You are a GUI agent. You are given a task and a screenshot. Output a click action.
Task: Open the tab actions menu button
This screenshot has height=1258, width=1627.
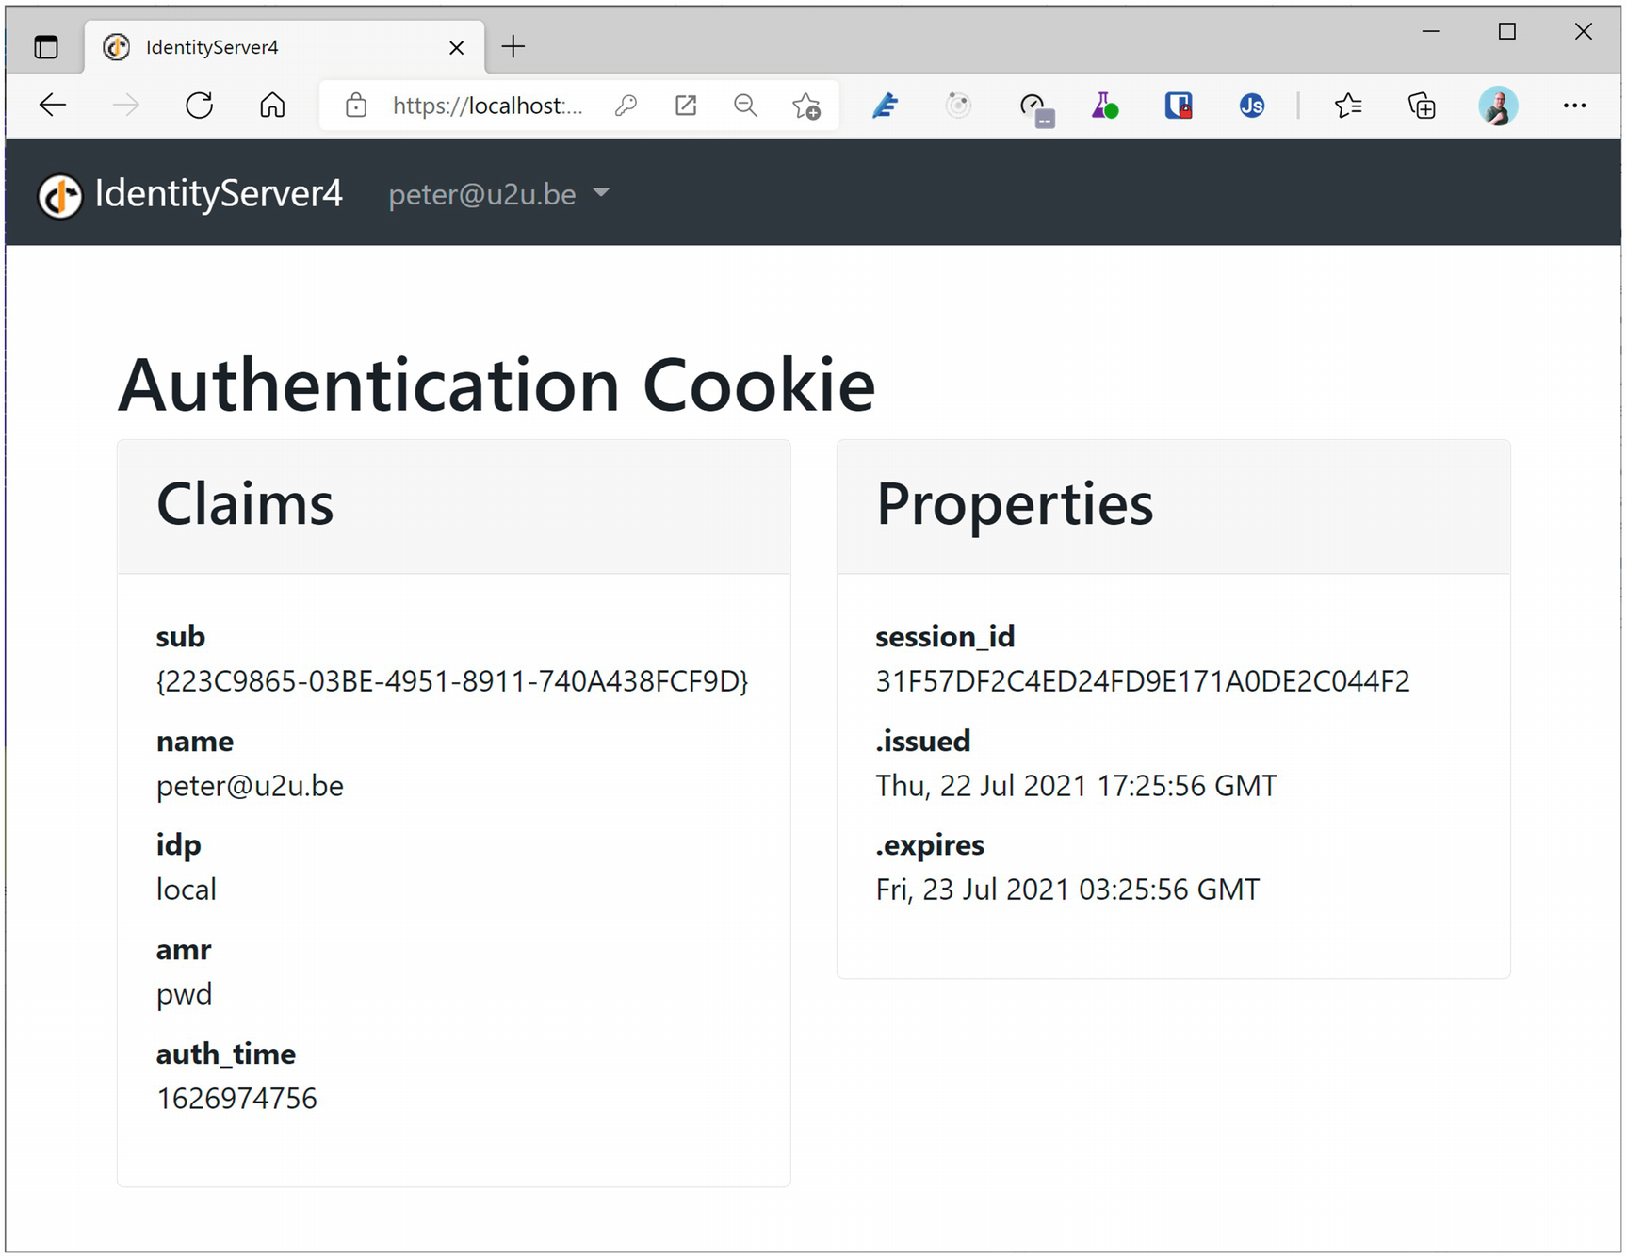pyautogui.click(x=46, y=47)
